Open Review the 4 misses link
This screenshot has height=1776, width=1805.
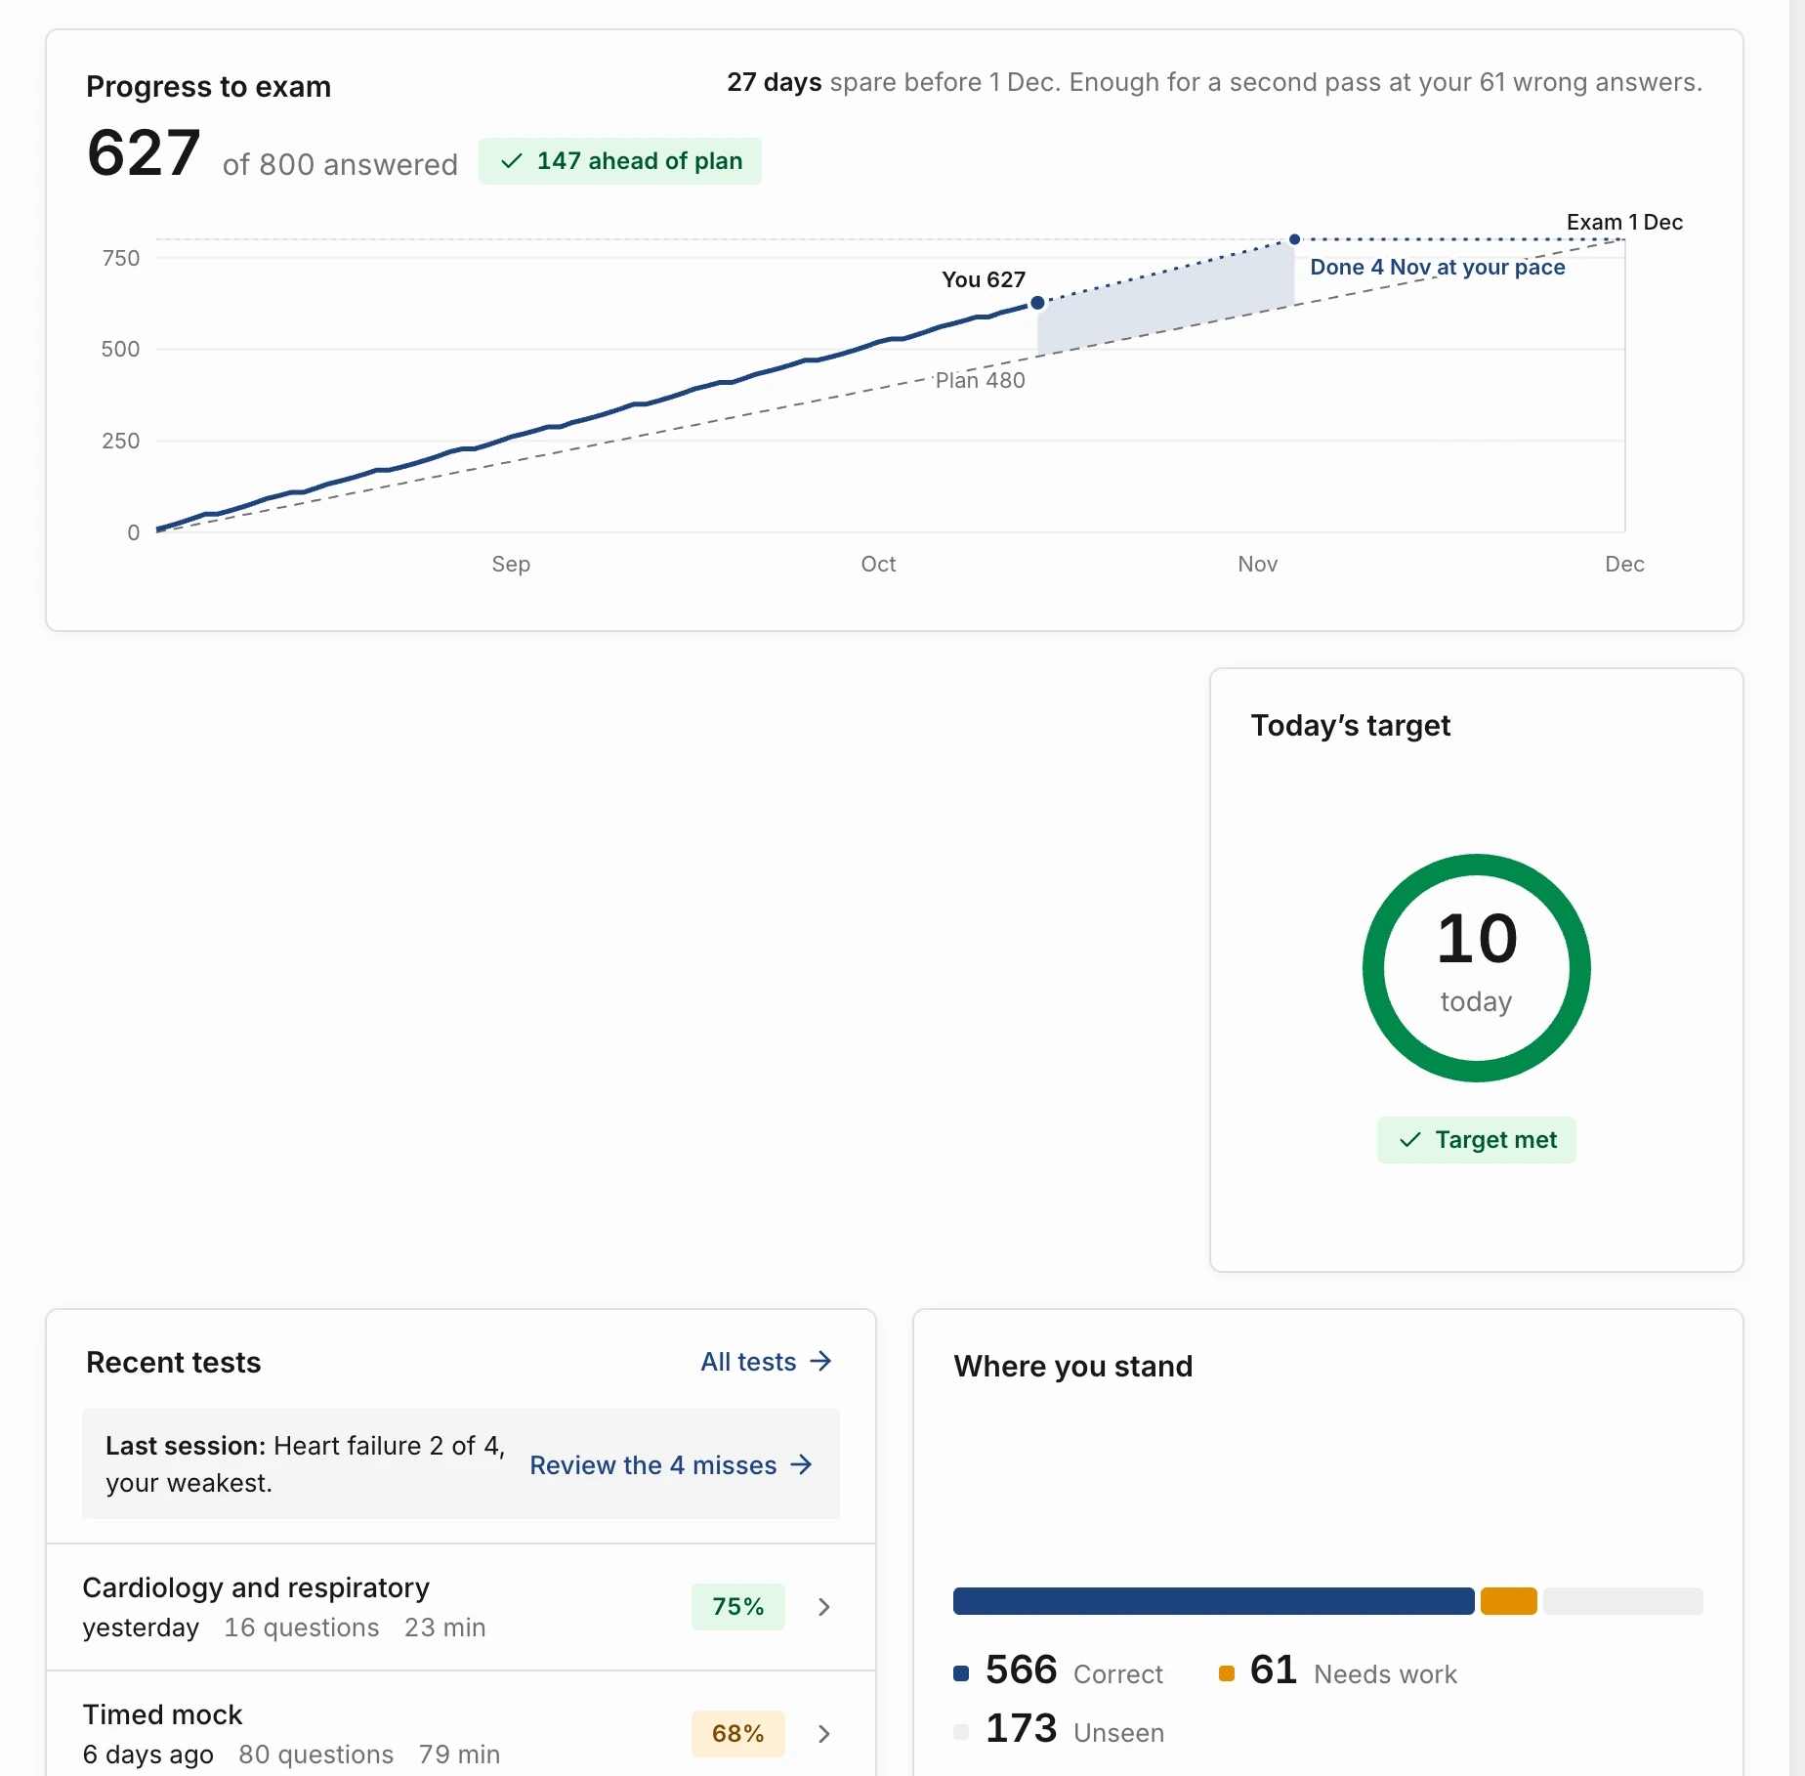click(x=671, y=1464)
